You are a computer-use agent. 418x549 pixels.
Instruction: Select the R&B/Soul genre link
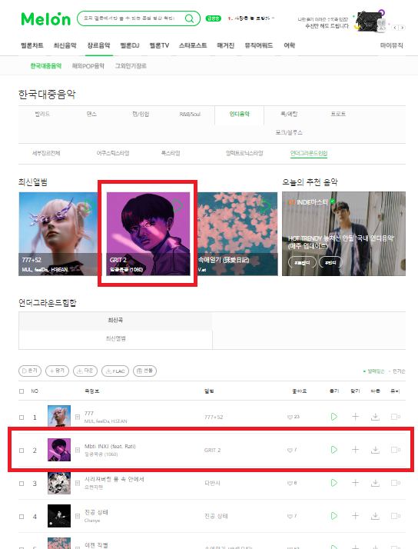pos(190,114)
